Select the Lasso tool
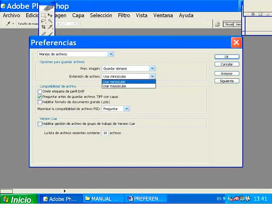The width and height of the screenshot is (272, 204). coord(43,21)
